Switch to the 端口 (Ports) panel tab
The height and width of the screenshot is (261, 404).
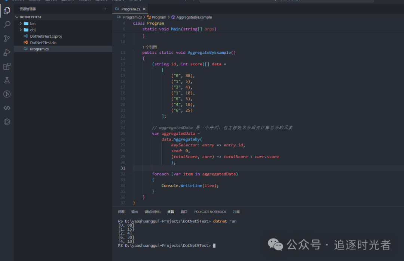184,212
